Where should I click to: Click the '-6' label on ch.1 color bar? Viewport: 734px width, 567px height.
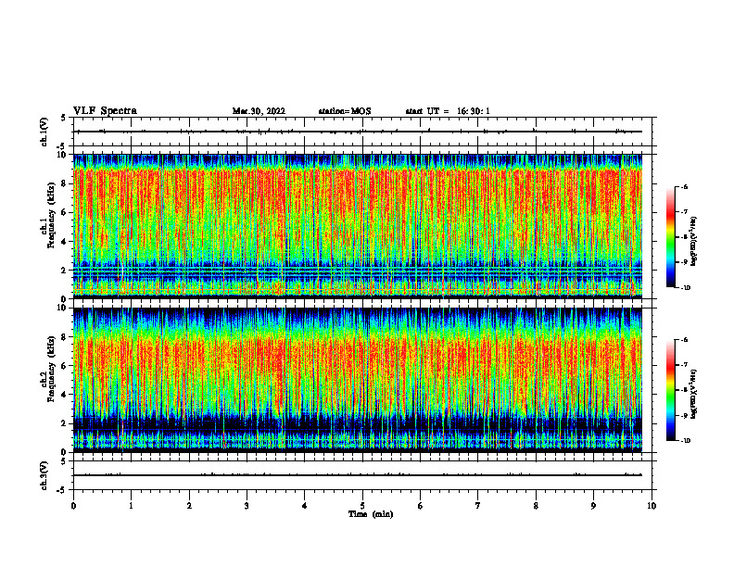pos(684,186)
